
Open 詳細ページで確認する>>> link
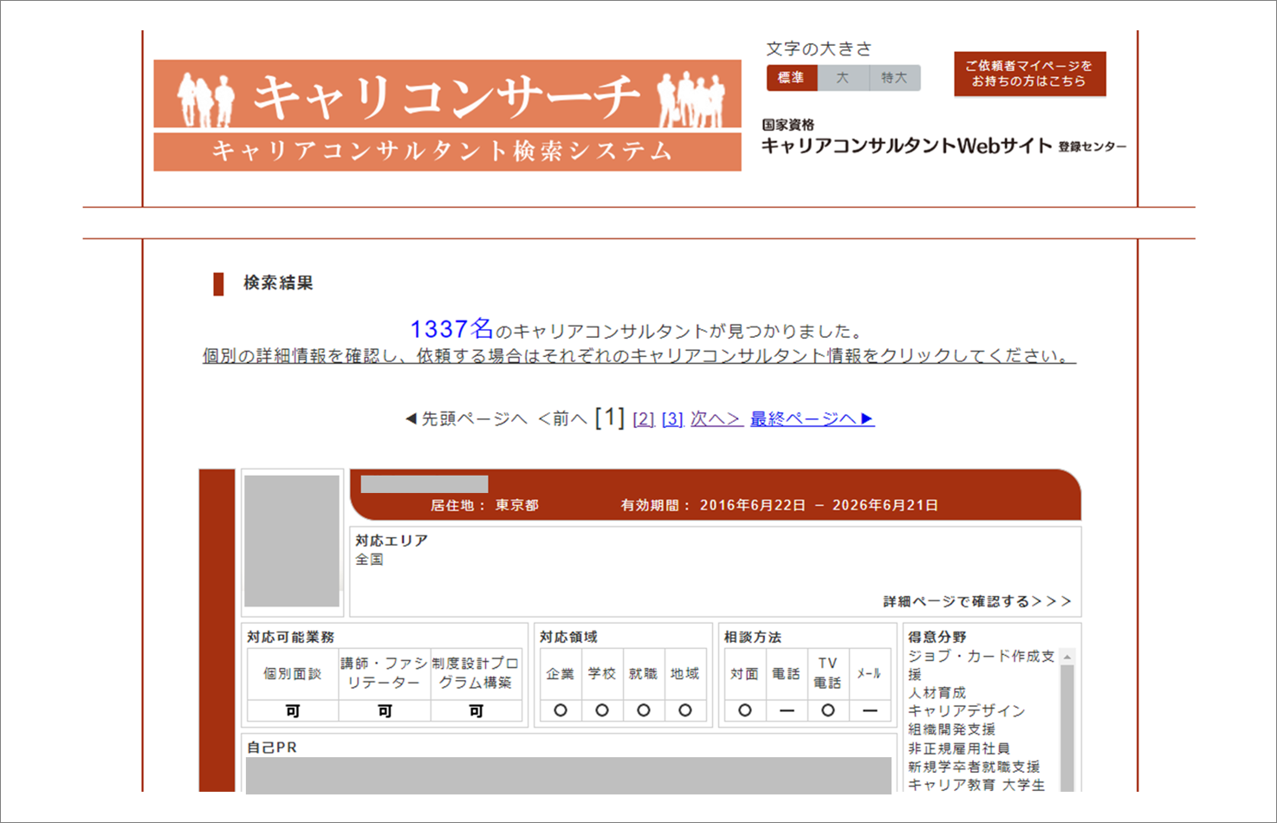(976, 601)
